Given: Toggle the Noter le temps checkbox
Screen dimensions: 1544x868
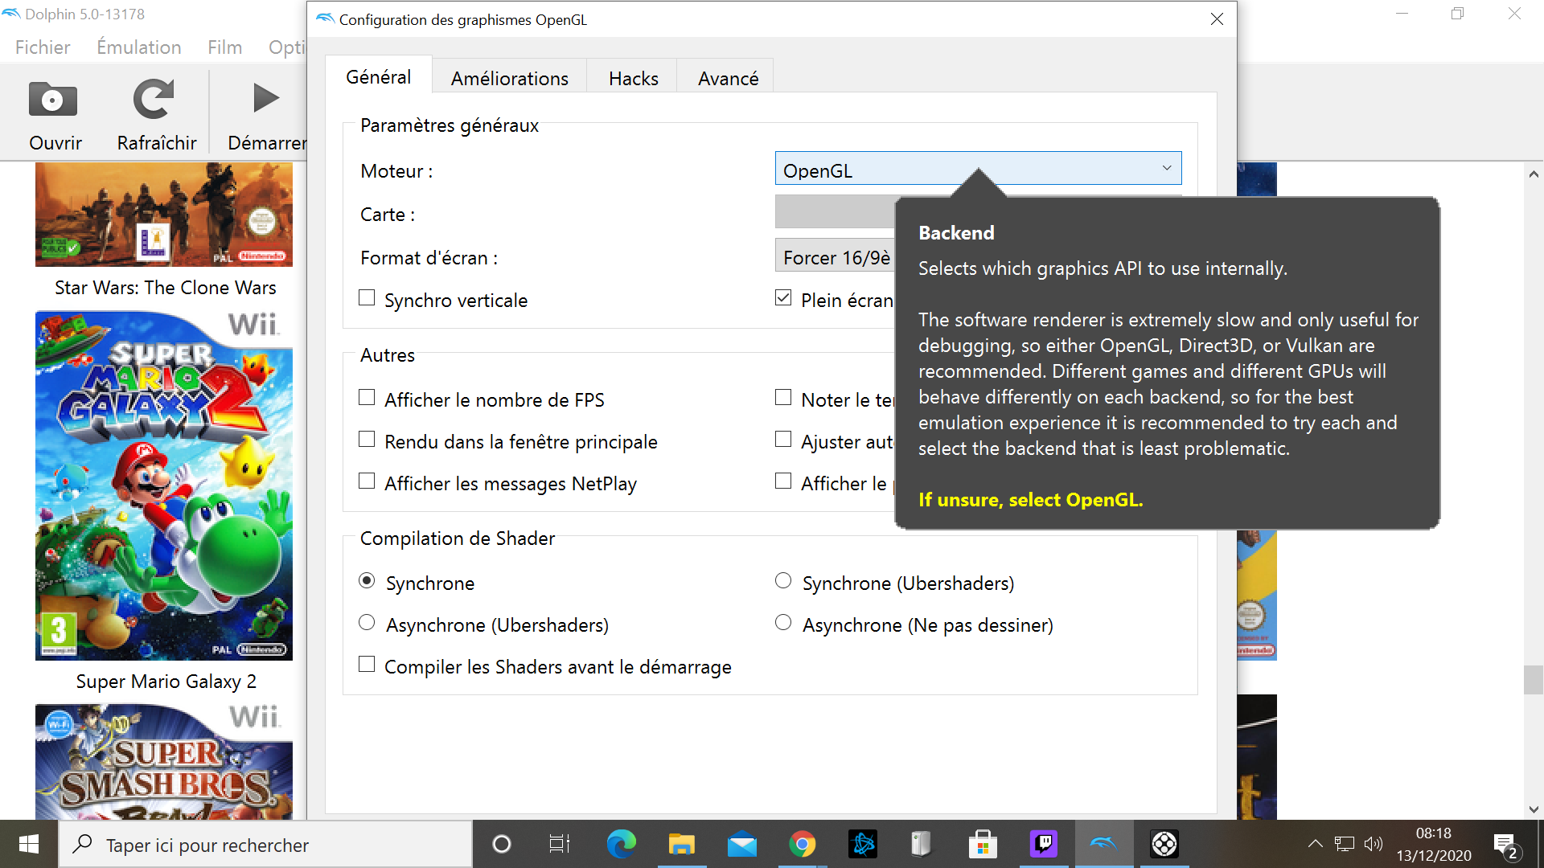Looking at the screenshot, I should [783, 398].
